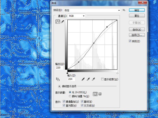Toggle 交叉线(N) intersection line checkbox
This screenshot has height=118, width=158.
click(x=82, y=105)
